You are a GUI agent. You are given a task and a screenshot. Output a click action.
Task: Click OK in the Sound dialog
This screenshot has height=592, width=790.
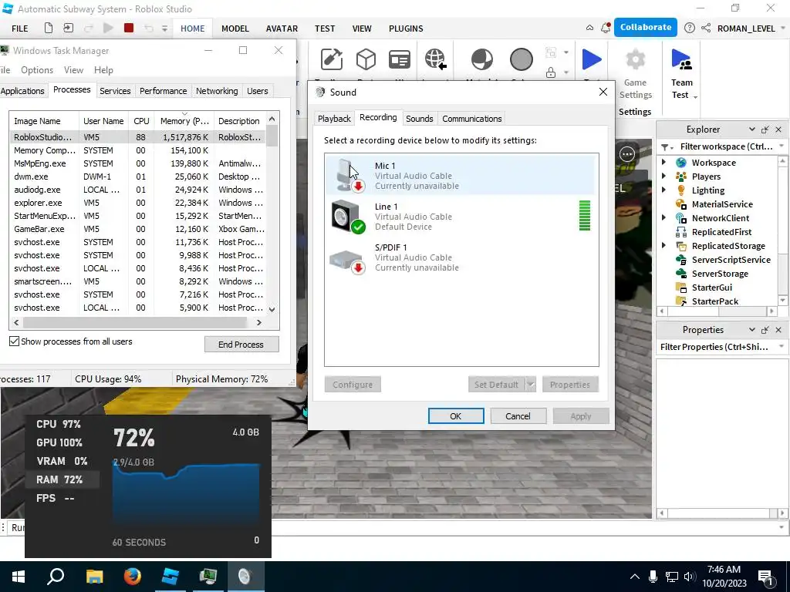pyautogui.click(x=455, y=416)
